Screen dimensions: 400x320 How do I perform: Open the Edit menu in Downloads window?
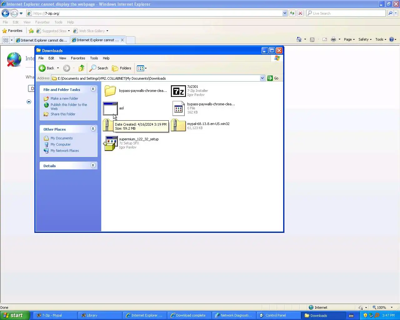[51, 58]
